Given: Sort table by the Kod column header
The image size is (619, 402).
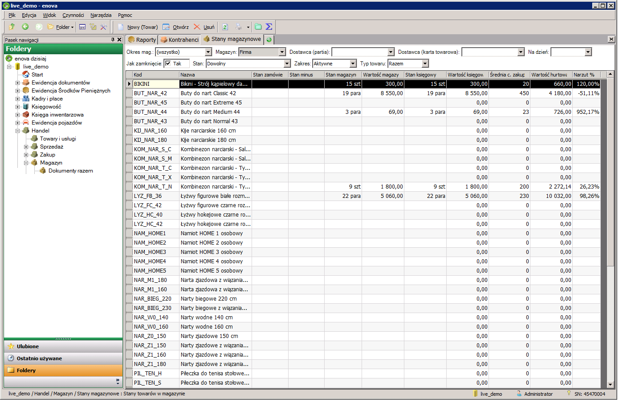Looking at the screenshot, I should coord(156,75).
